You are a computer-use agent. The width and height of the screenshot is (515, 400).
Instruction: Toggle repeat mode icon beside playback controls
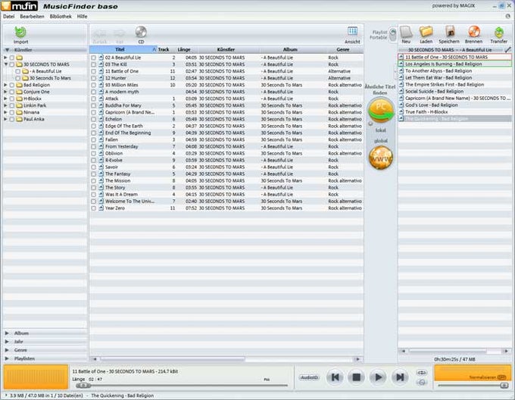(x=422, y=373)
